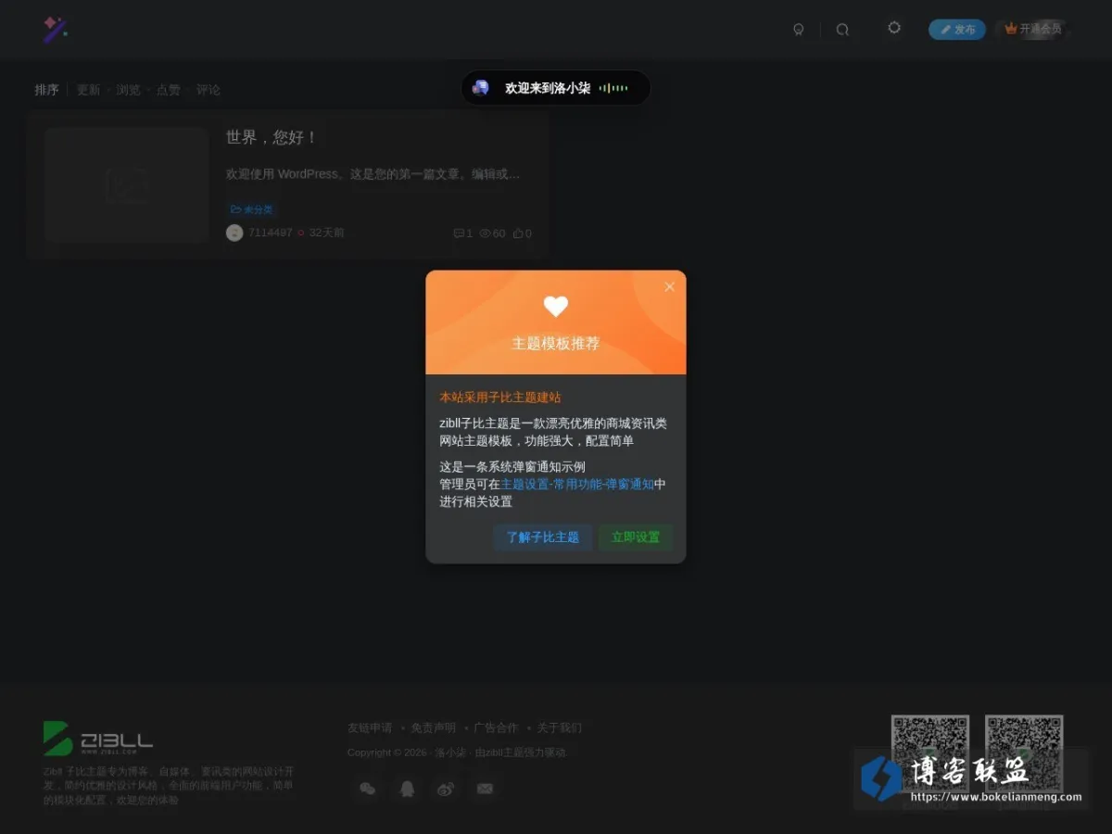Close the 主题模板推荐 popup dialog
Image resolution: width=1112 pixels, height=834 pixels.
670,287
